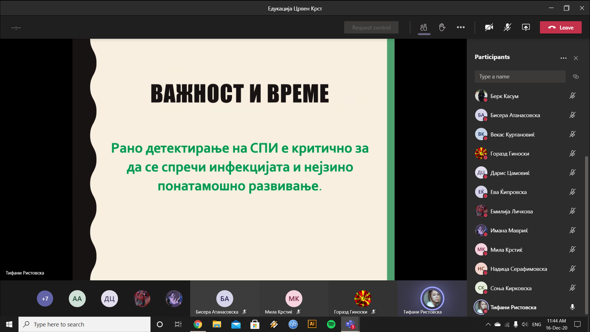Screen dimensions: 590x332
Task: Unmute your microphone in the toolbar
Action: coord(507,27)
